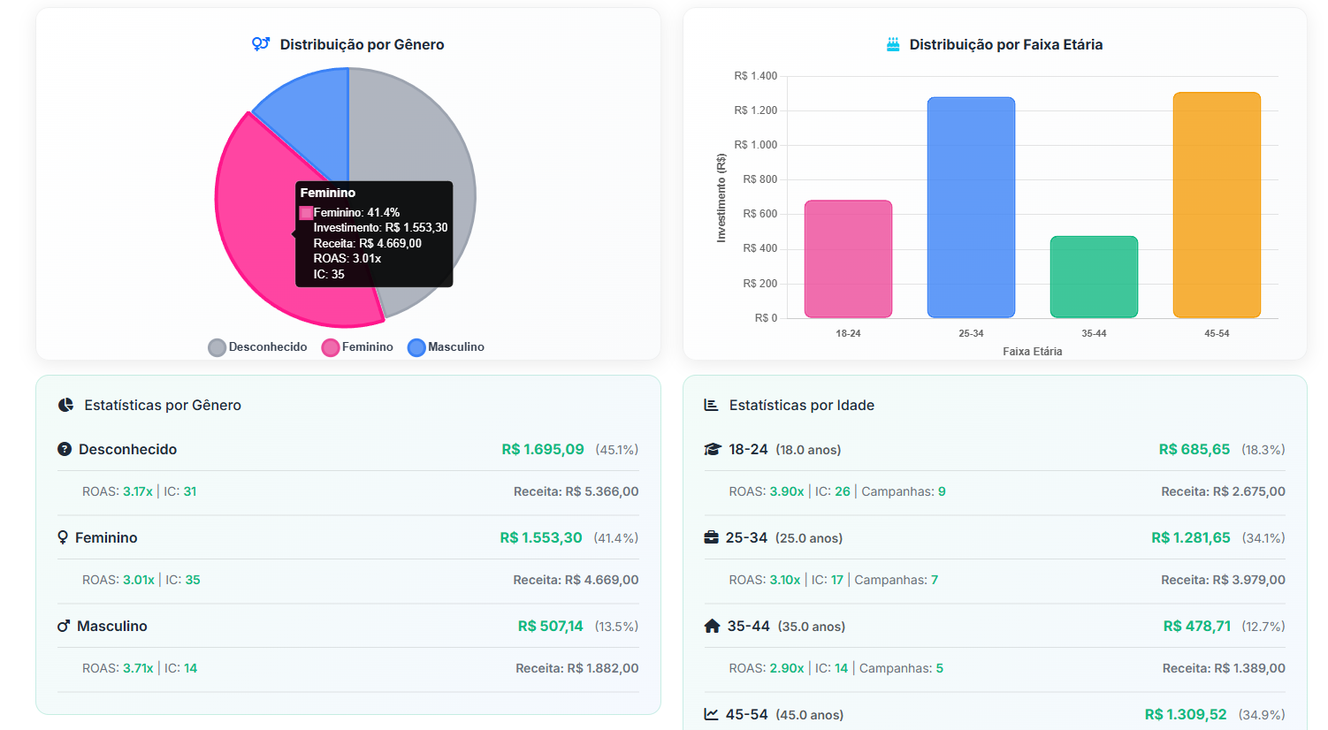
Task: Click the question mark icon beside Desconhecido
Action: tap(65, 449)
